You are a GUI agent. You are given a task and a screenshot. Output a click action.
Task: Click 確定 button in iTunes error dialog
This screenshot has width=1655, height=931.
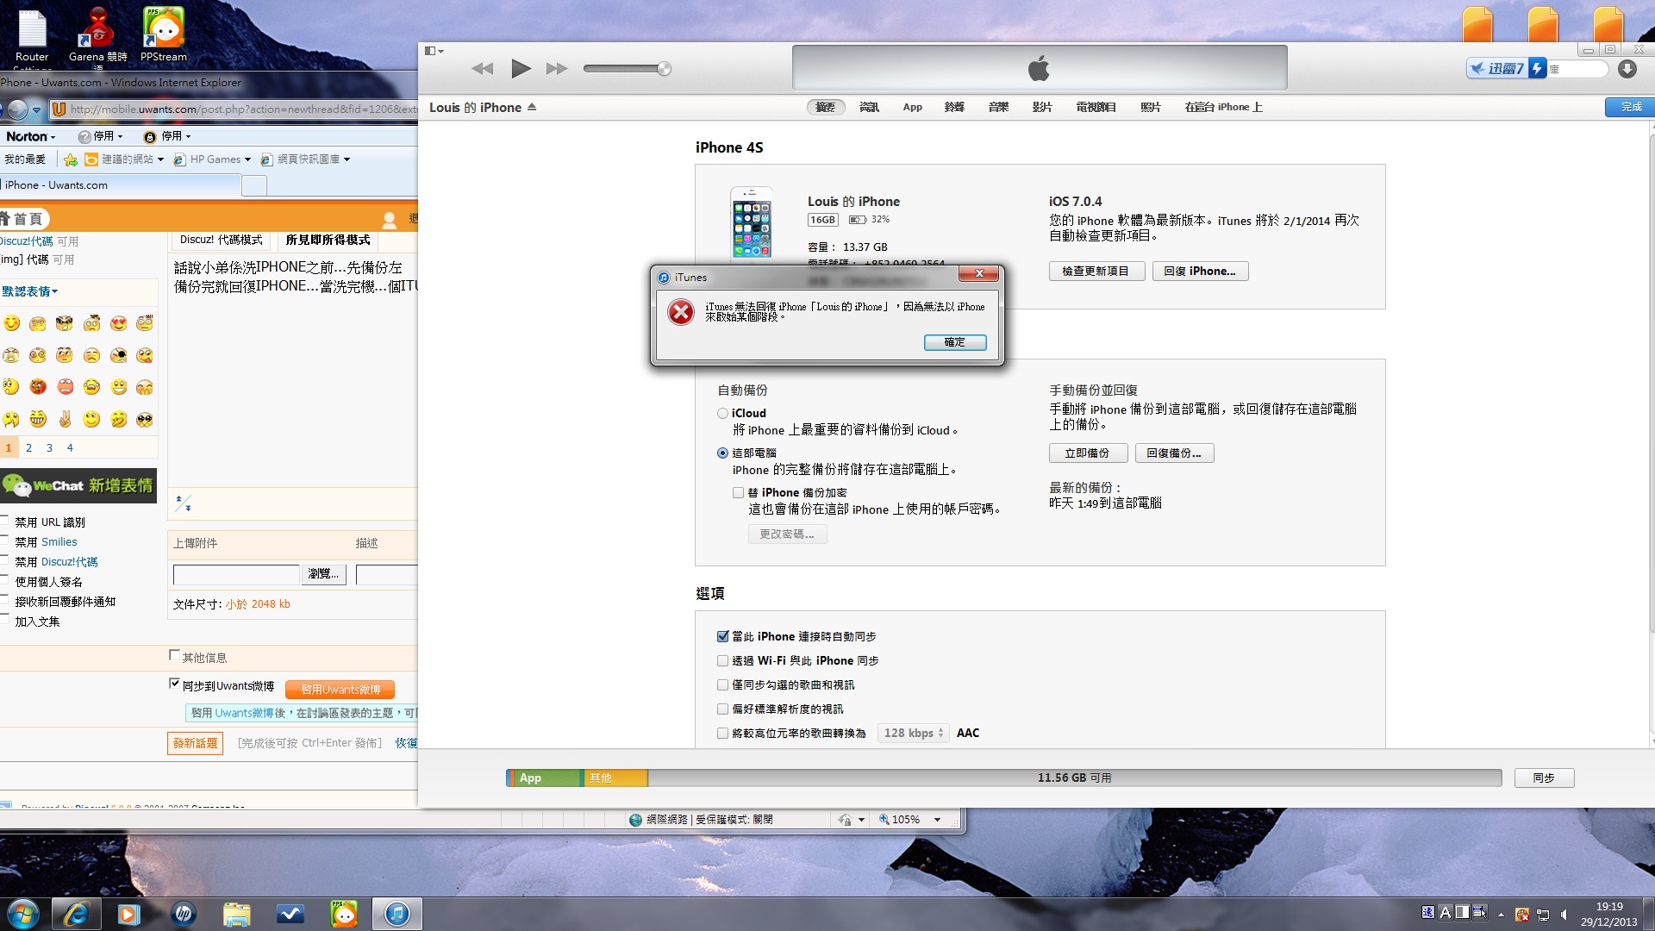[x=954, y=342]
